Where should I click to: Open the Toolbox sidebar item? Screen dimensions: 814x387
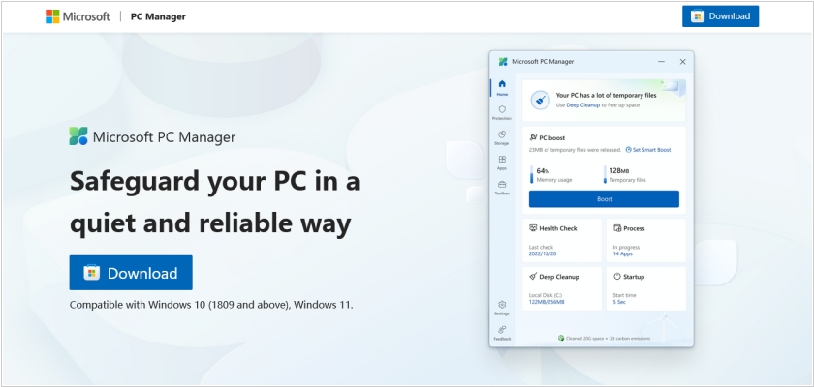tap(502, 187)
